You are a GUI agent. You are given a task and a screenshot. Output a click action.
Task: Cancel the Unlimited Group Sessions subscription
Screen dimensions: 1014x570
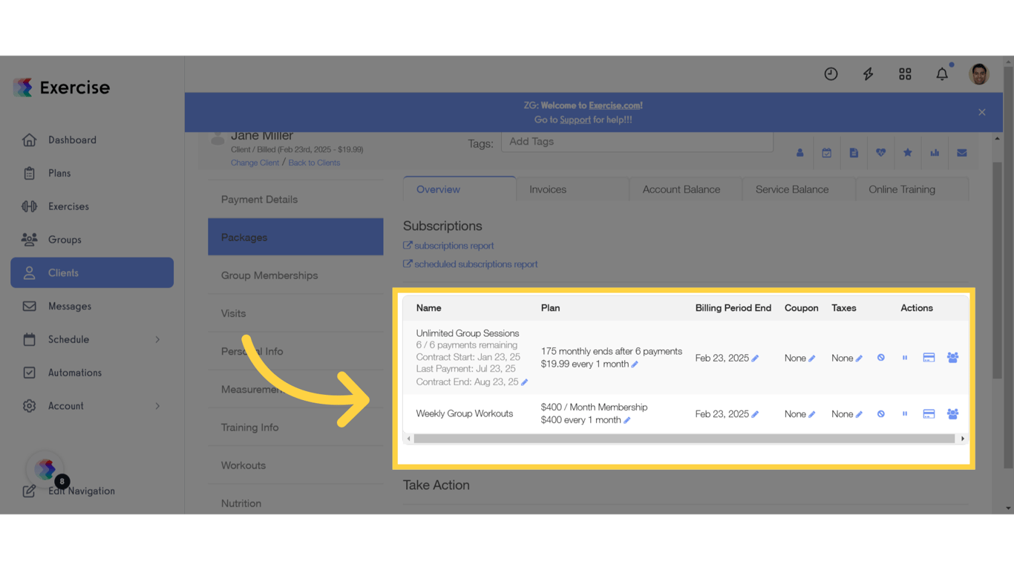click(881, 358)
